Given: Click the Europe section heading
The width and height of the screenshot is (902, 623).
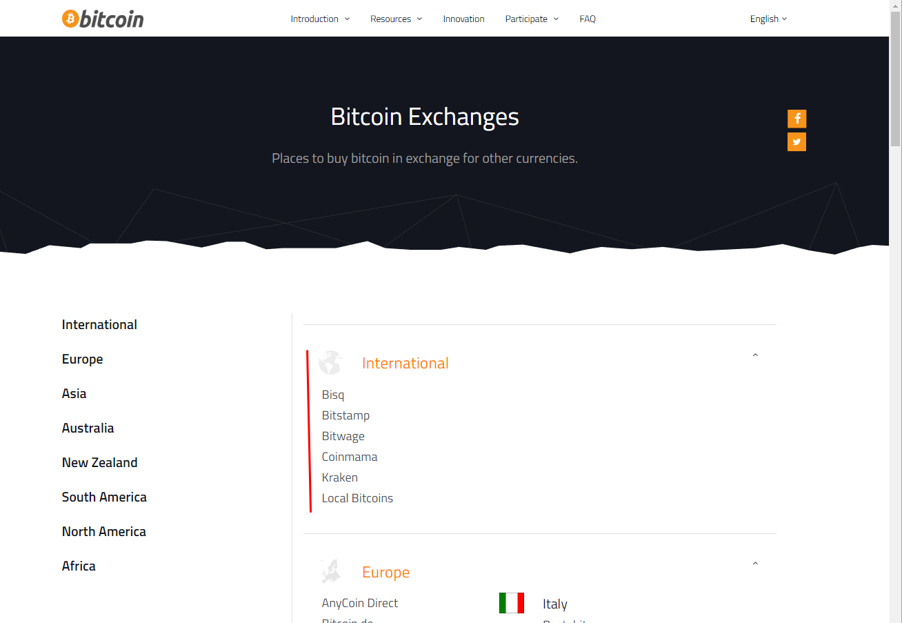Looking at the screenshot, I should point(385,572).
